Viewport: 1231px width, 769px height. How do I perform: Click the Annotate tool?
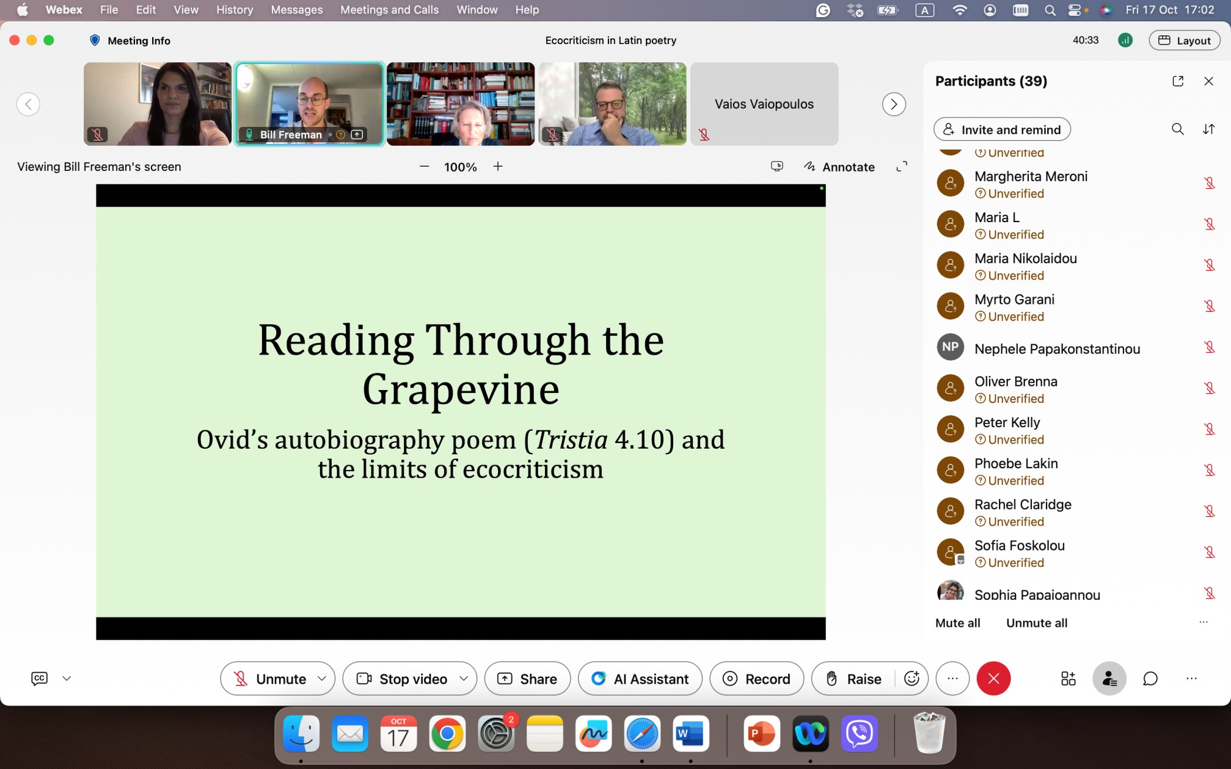[839, 167]
